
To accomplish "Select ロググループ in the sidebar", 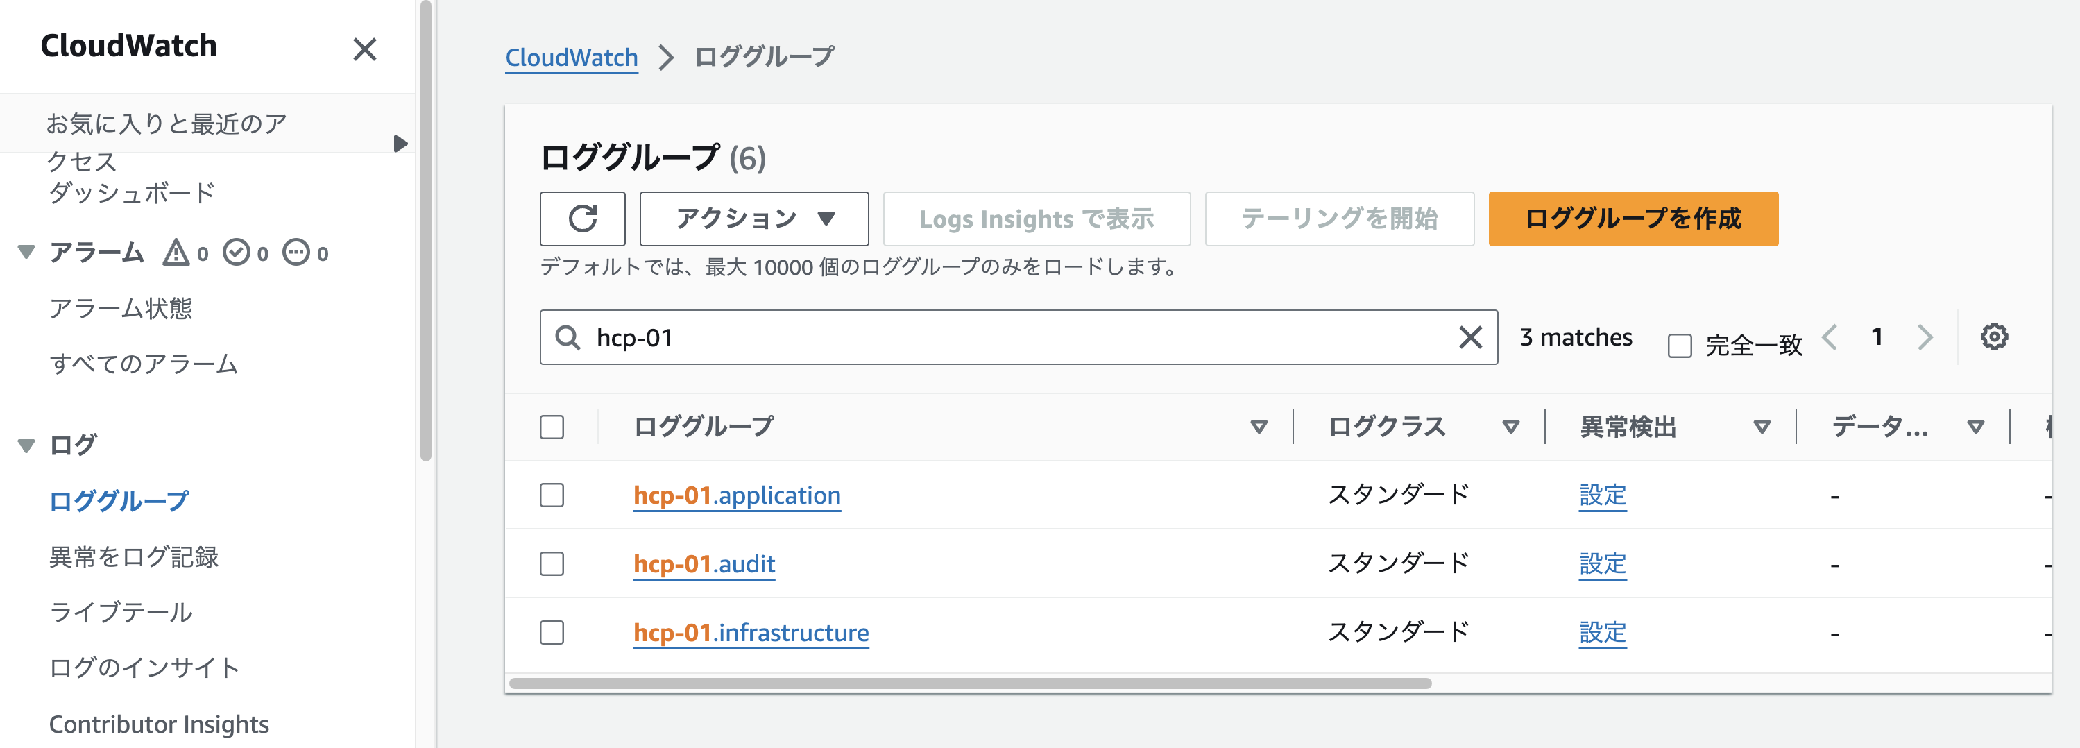I will (x=119, y=501).
